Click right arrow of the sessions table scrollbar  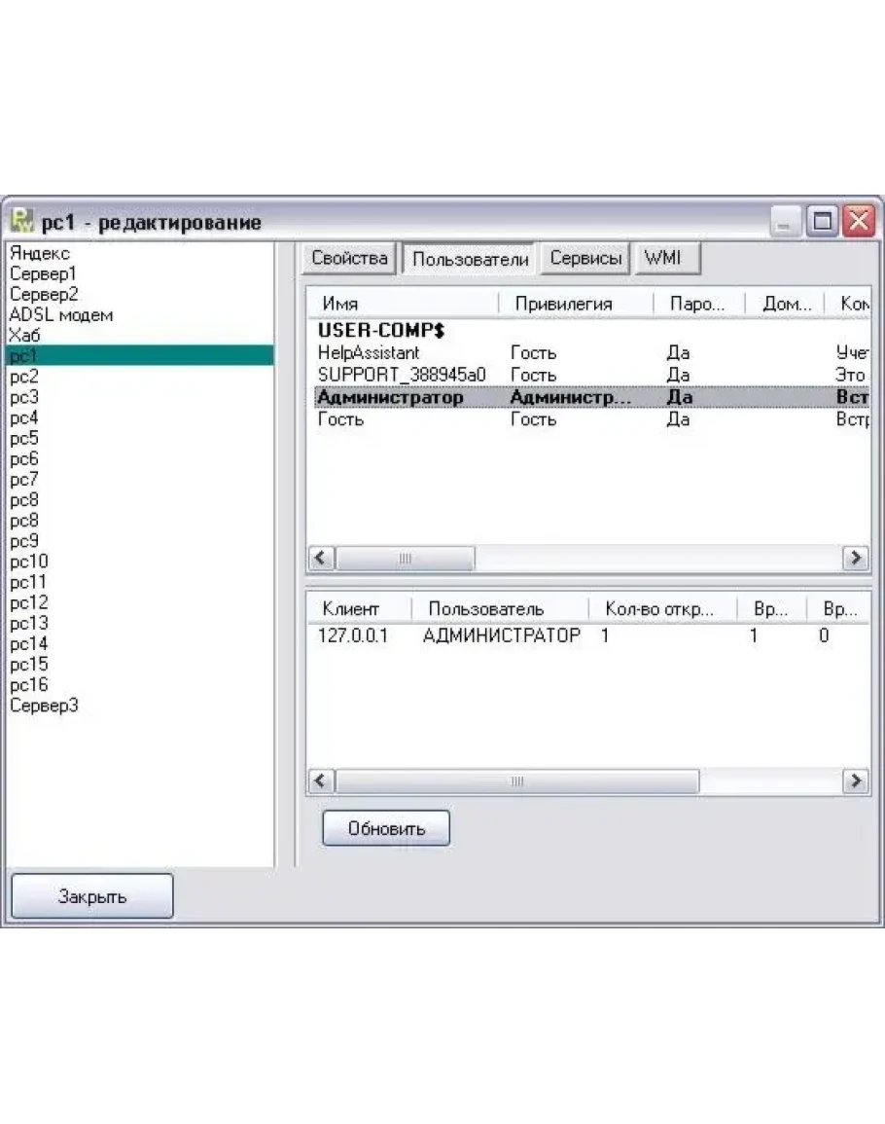point(855,780)
